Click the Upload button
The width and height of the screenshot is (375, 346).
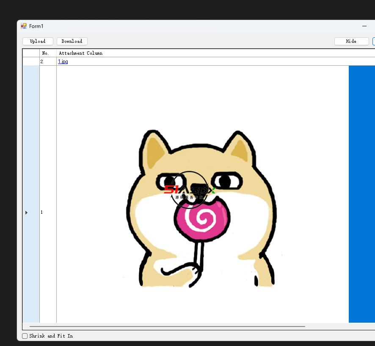coord(38,41)
